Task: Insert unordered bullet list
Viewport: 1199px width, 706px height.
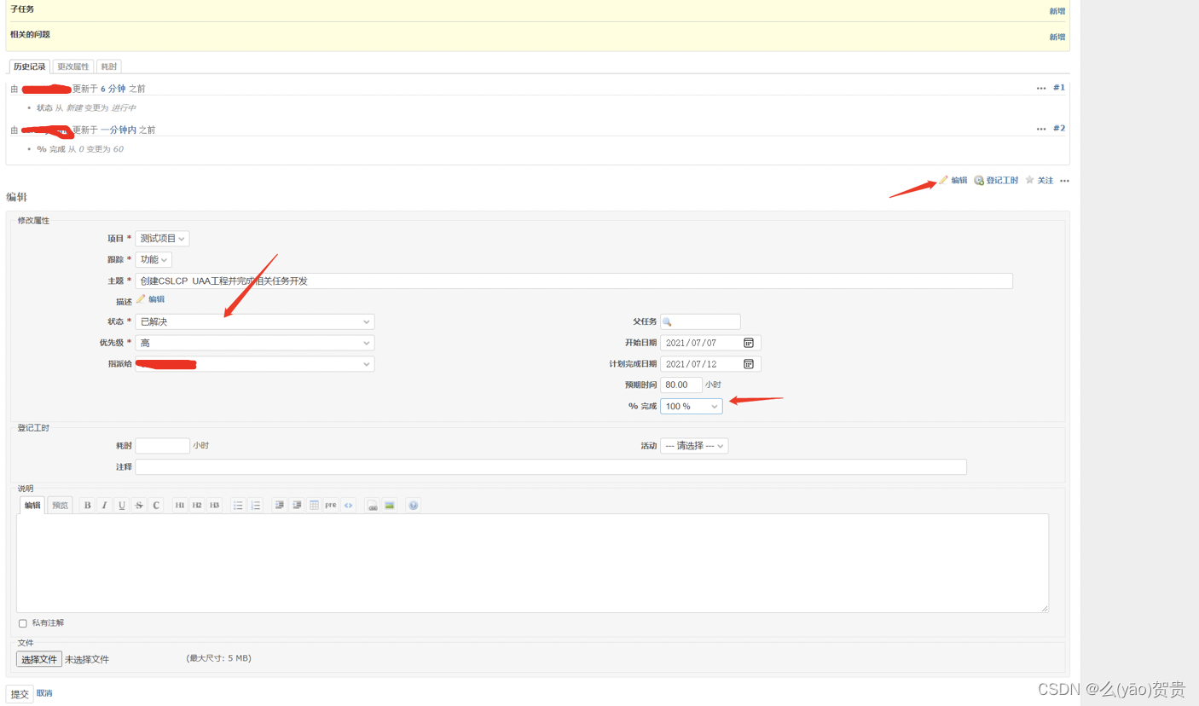Action: 238,506
